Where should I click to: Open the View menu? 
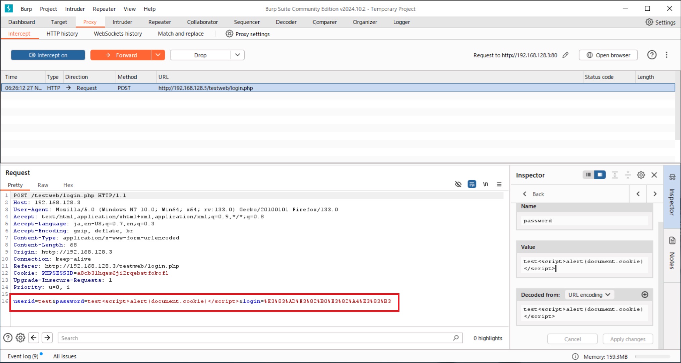click(129, 9)
